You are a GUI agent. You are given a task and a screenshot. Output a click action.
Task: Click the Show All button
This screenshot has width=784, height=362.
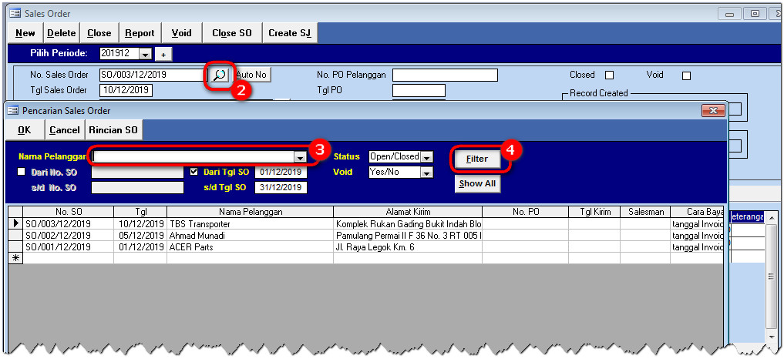[x=477, y=183]
